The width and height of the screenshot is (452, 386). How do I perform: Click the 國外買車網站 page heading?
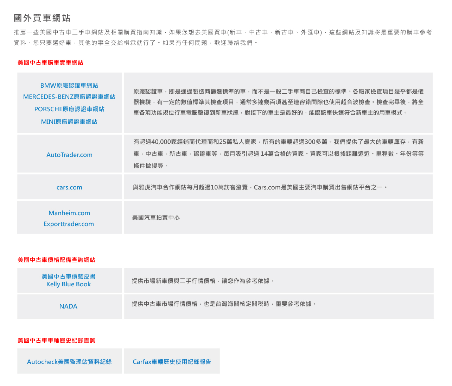pos(42,18)
